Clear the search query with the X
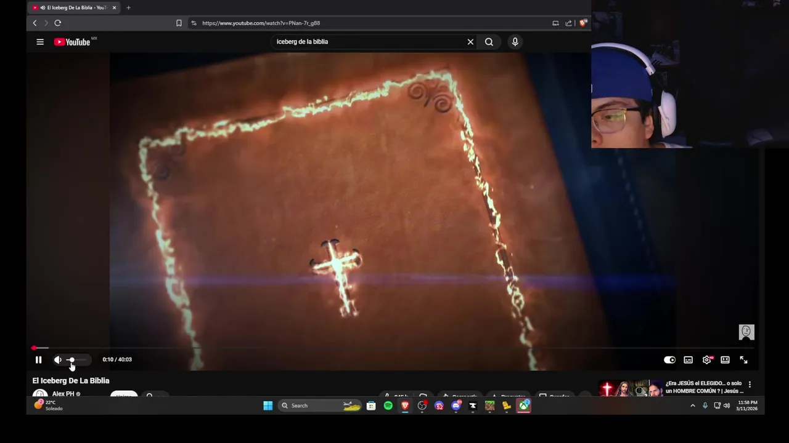The height and width of the screenshot is (443, 789). 470,42
